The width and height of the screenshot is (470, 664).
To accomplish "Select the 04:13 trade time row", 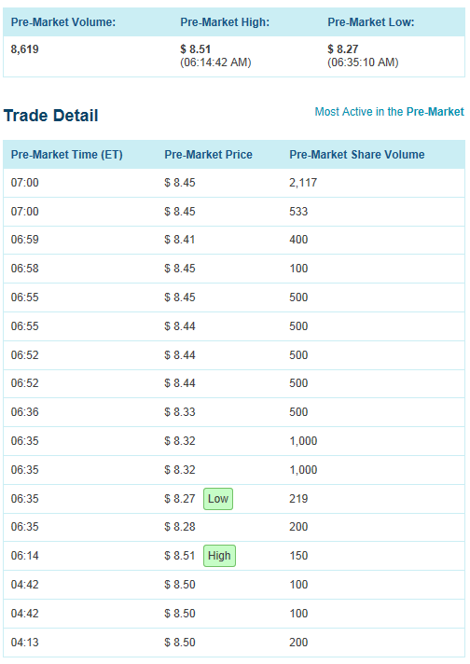I will click(x=234, y=643).
